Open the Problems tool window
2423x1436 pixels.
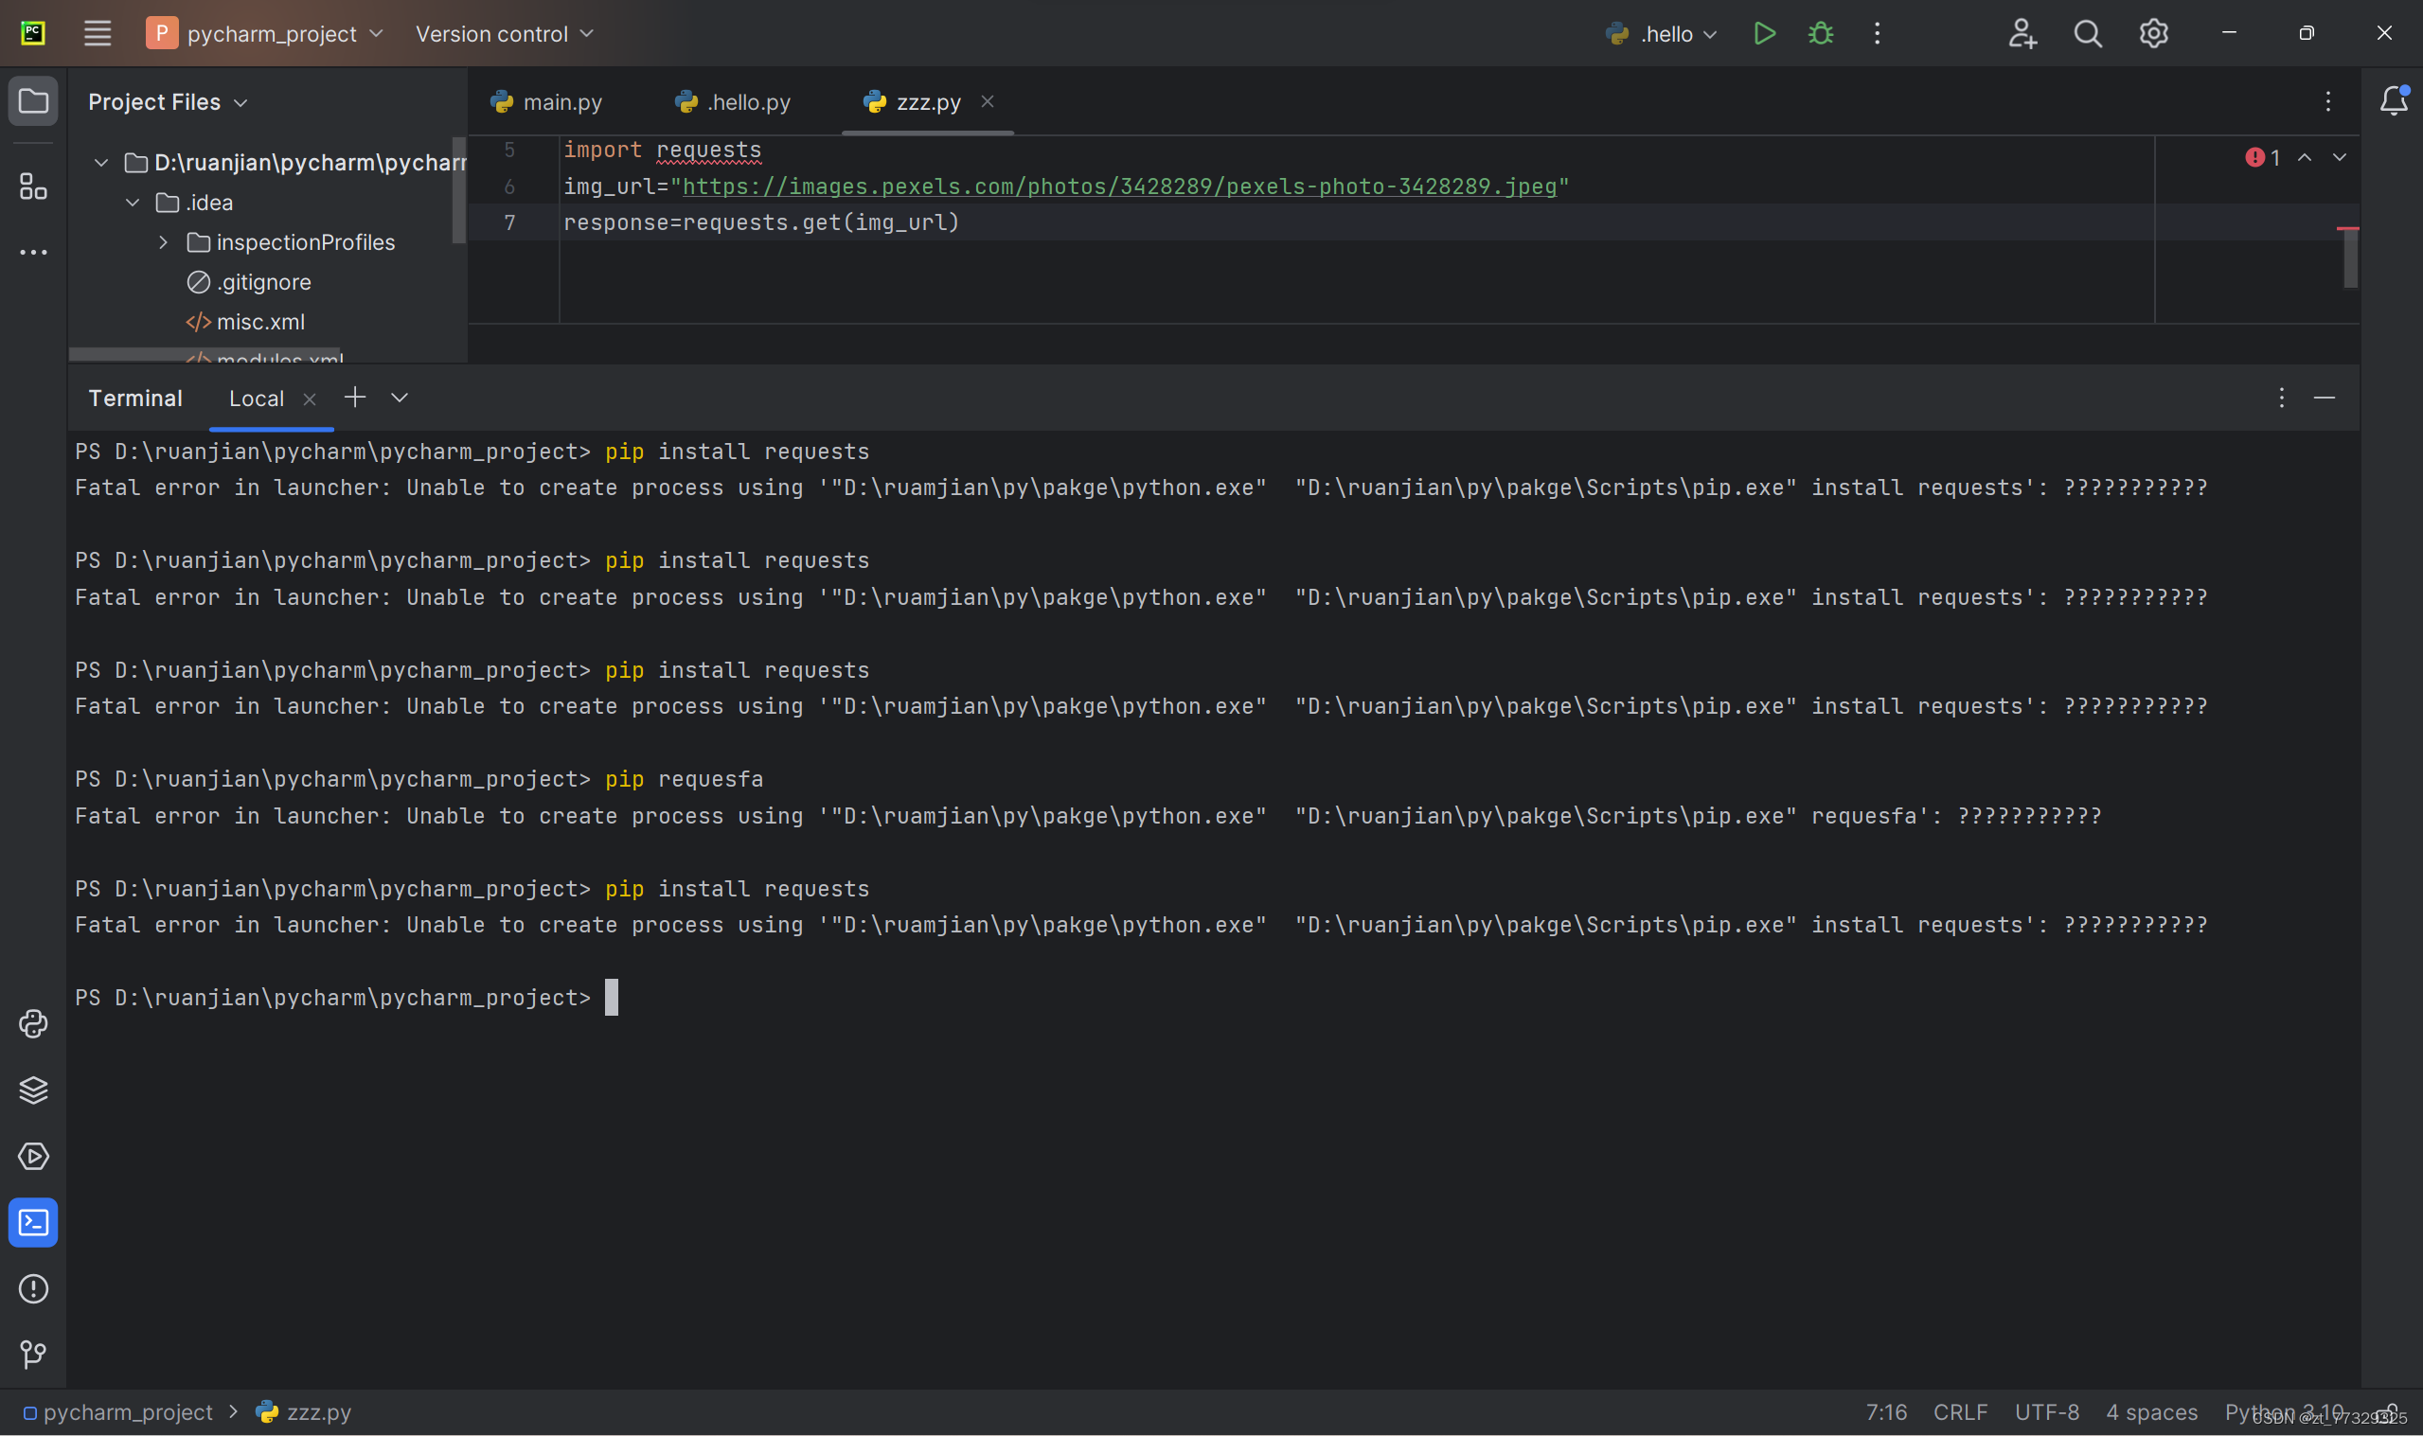click(x=33, y=1289)
